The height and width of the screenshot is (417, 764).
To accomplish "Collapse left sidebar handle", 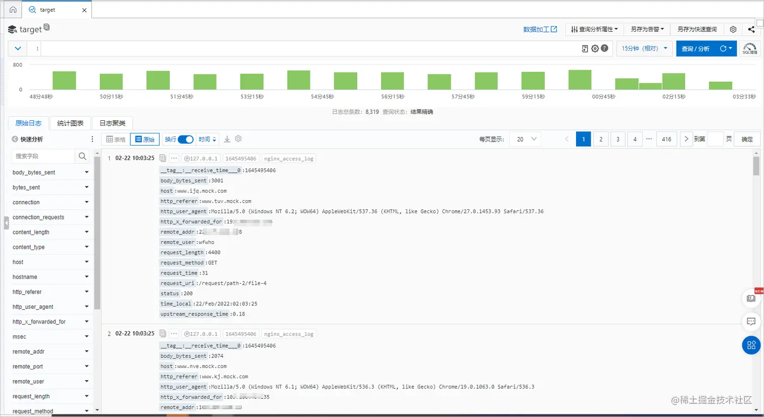I will point(6,222).
